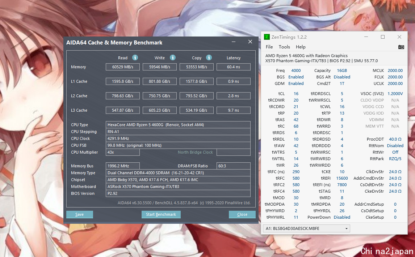Maximize the ZenTimings window
415x257 pixels.
point(383,37)
